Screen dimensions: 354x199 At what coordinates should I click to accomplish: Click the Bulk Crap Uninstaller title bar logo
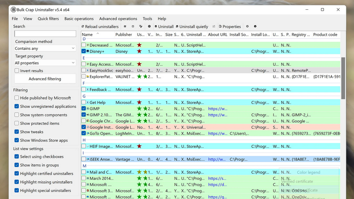13,10
